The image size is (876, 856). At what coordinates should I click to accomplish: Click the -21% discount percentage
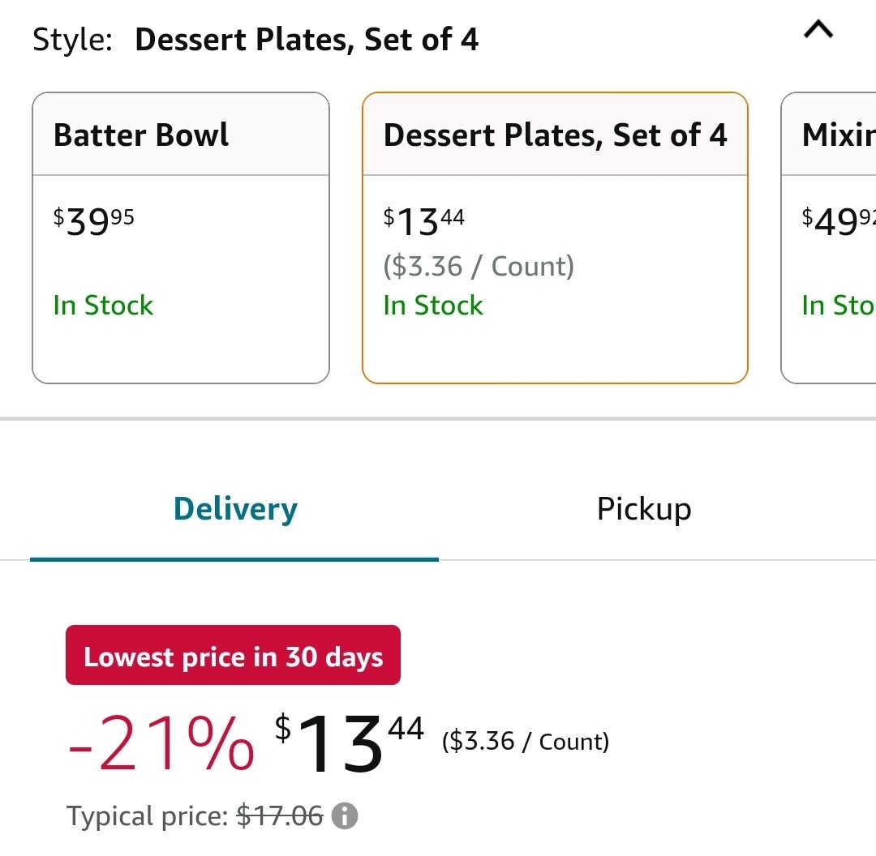click(161, 743)
